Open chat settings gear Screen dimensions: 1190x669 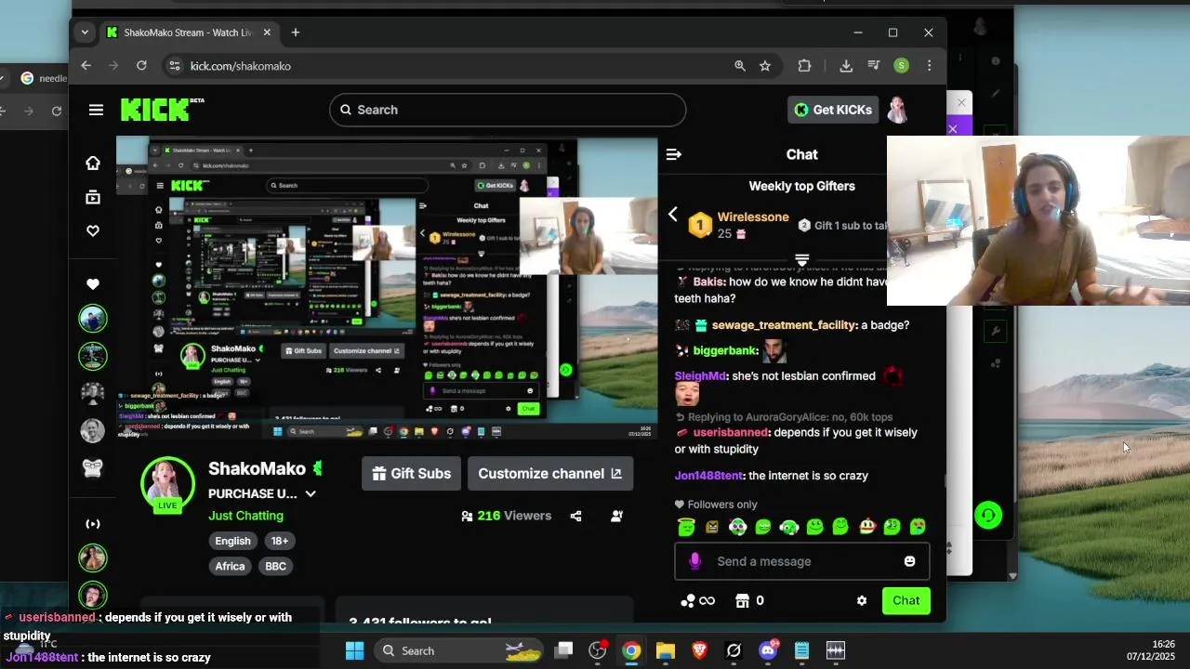pos(862,601)
